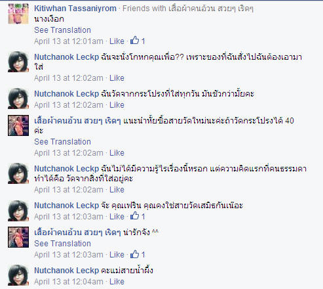Open Nutchanok Leckp avatar on first 12:02am comment
Viewport: 323px width, 289px height.
pos(18,62)
